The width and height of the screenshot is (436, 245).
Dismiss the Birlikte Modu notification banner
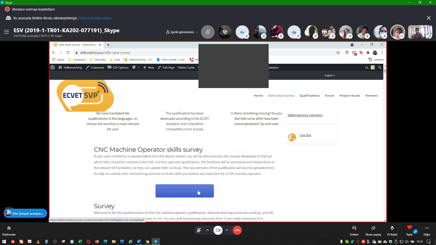pos(428,18)
